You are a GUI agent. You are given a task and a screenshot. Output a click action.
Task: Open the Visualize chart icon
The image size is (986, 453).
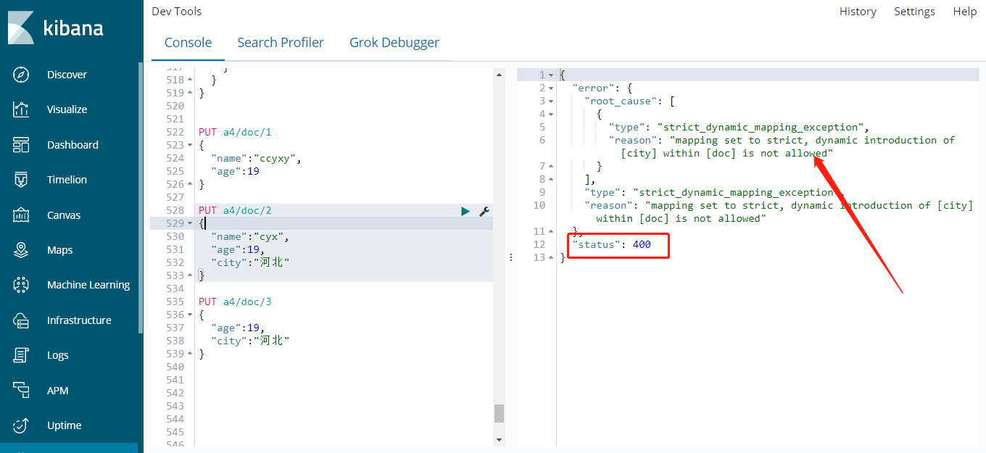point(21,109)
